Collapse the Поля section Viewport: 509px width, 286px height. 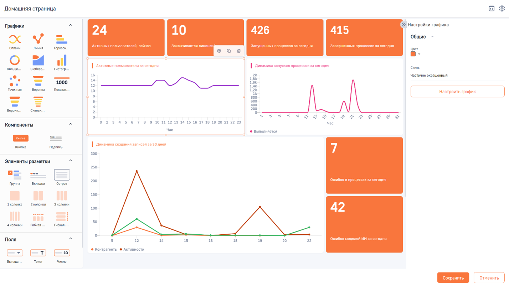click(71, 239)
